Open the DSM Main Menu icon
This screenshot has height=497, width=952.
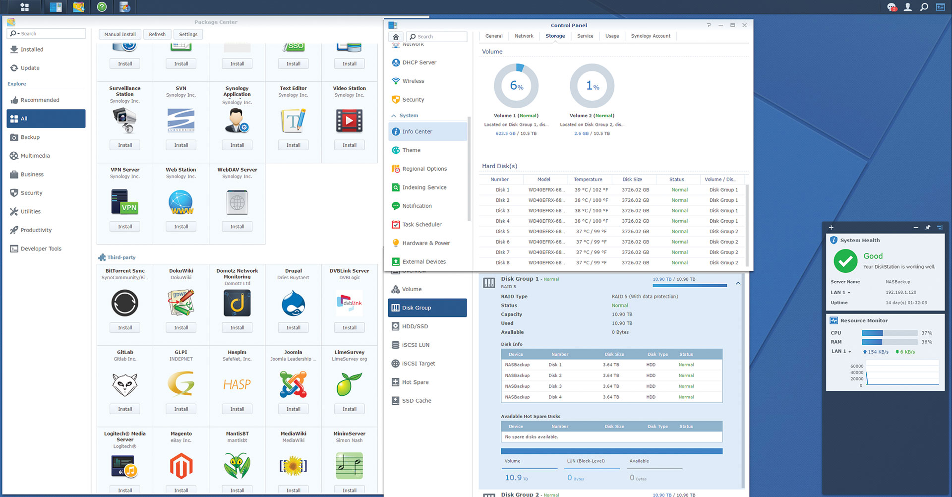point(24,7)
